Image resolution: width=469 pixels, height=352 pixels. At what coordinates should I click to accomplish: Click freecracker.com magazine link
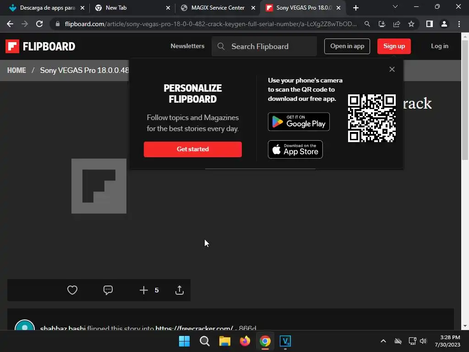(x=194, y=328)
